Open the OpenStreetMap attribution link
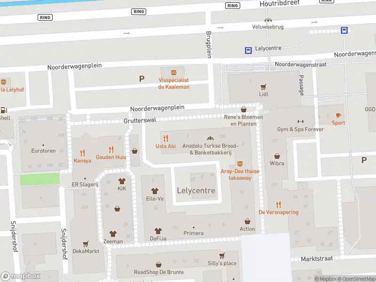Screen dimensions: 376x282 [355, 279]
